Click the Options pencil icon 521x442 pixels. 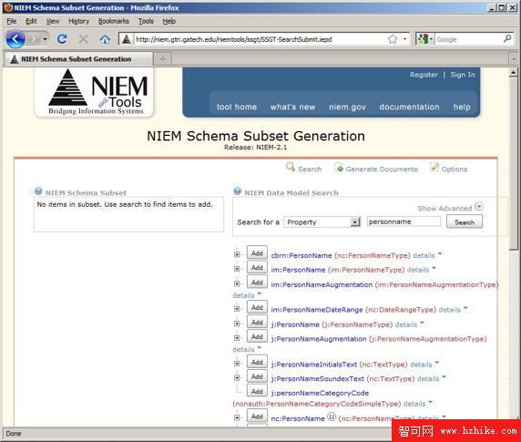coord(434,167)
